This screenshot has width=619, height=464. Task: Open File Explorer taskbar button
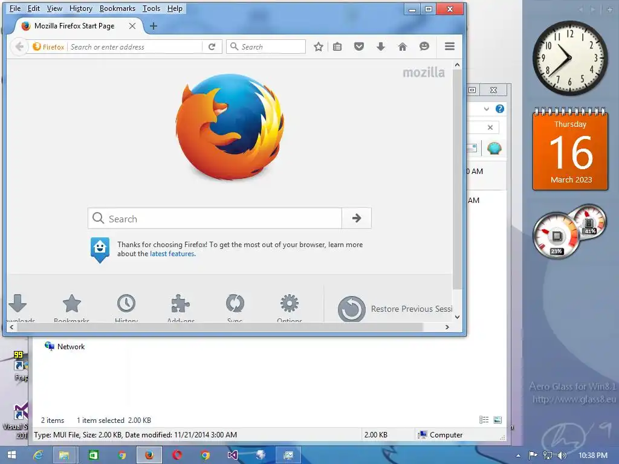tap(64, 455)
